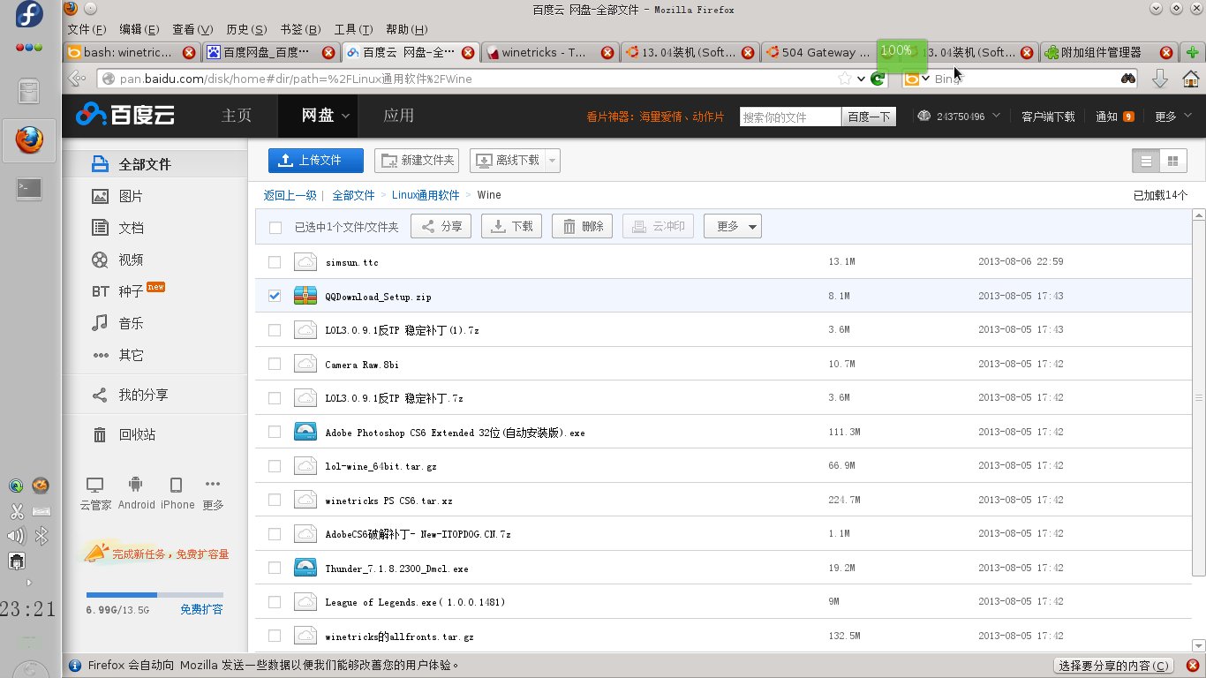Check winetricks PS CS6.tar.xz checkbox
1206x678 pixels.
coord(275,500)
